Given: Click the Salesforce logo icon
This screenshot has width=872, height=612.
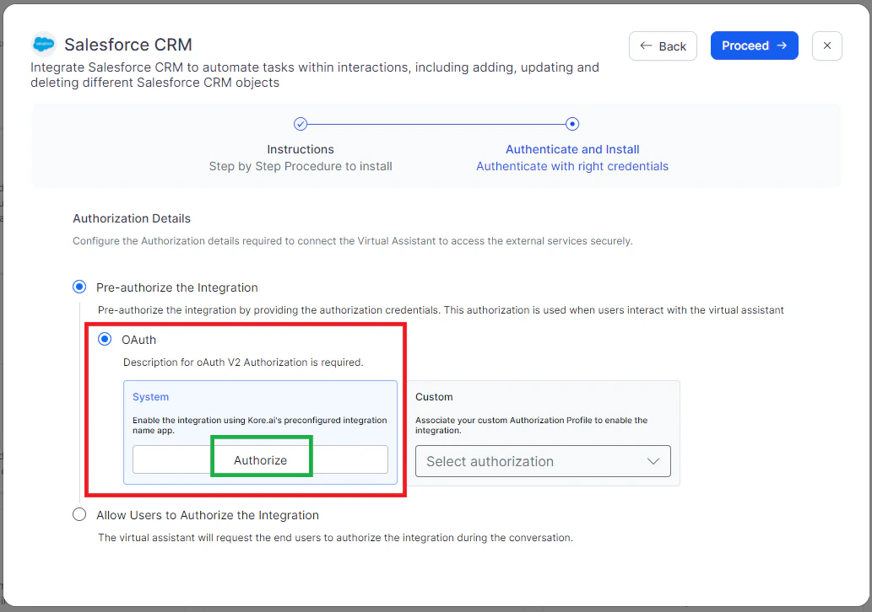Looking at the screenshot, I should click(42, 44).
